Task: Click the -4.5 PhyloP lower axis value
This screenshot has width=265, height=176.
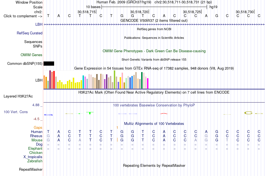Action: coord(36,119)
